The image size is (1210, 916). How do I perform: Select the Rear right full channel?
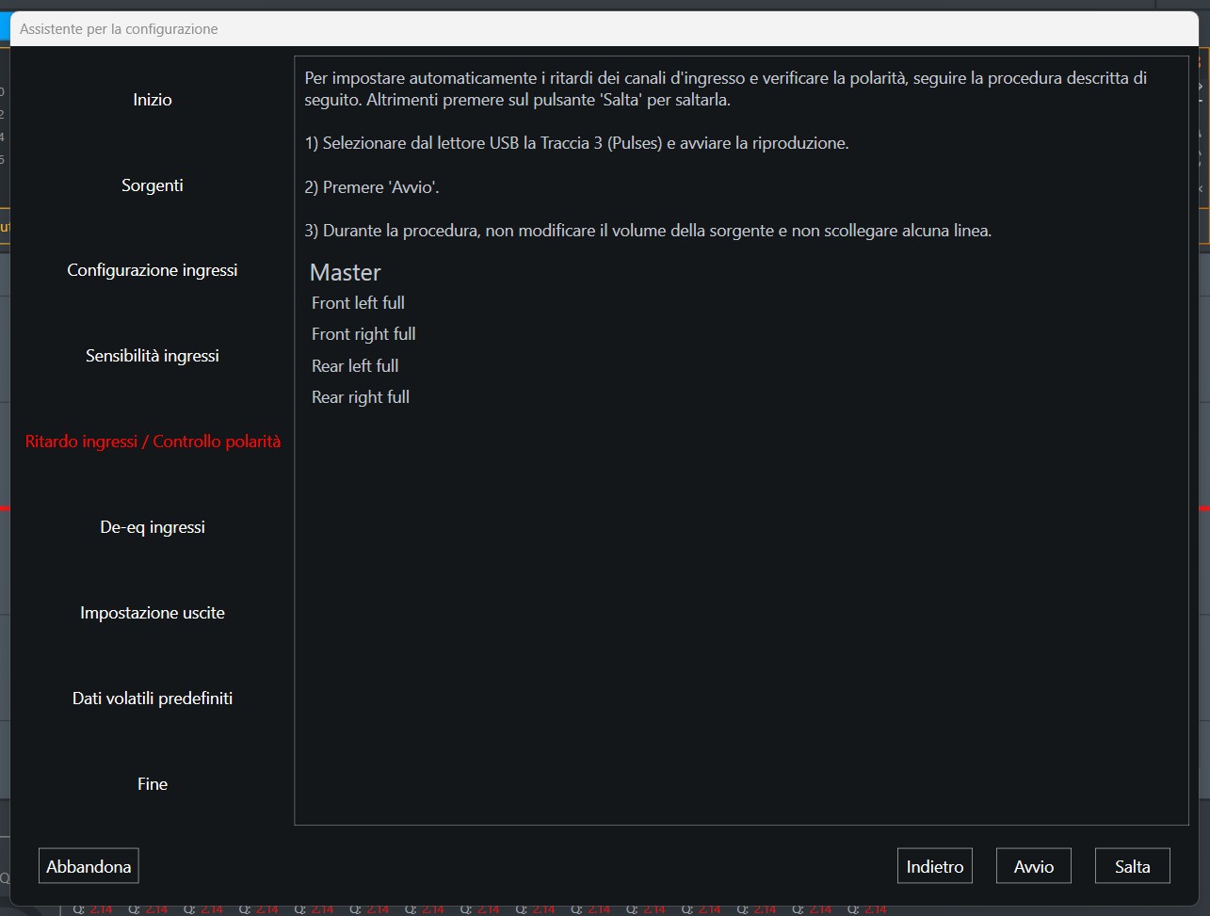click(361, 397)
